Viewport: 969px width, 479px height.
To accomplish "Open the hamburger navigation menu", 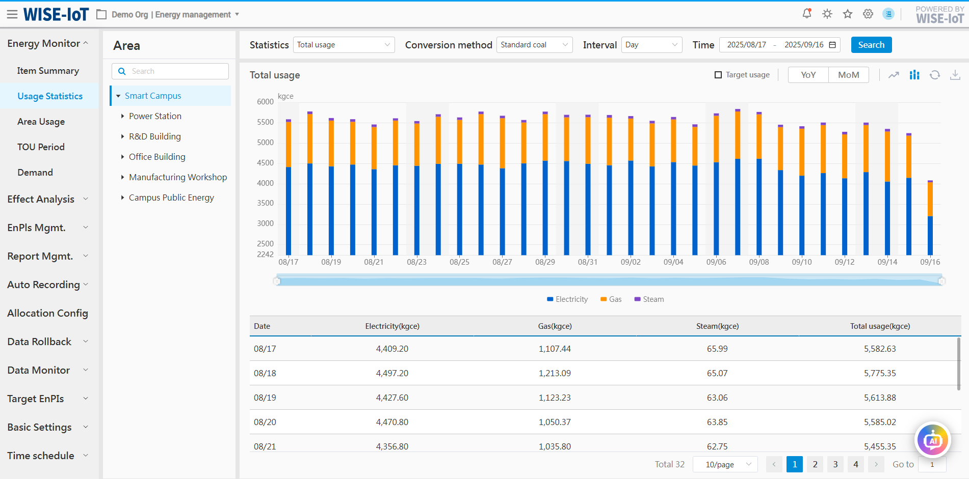I will click(x=12, y=14).
